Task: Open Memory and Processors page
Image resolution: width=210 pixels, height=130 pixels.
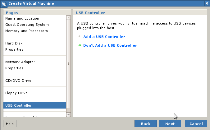Action: click(x=26, y=31)
